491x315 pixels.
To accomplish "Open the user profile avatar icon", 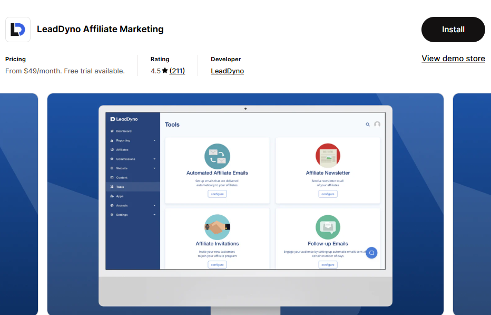I will point(377,124).
